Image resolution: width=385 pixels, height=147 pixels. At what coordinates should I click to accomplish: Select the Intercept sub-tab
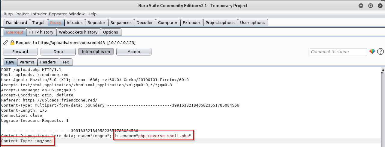pos(15,32)
